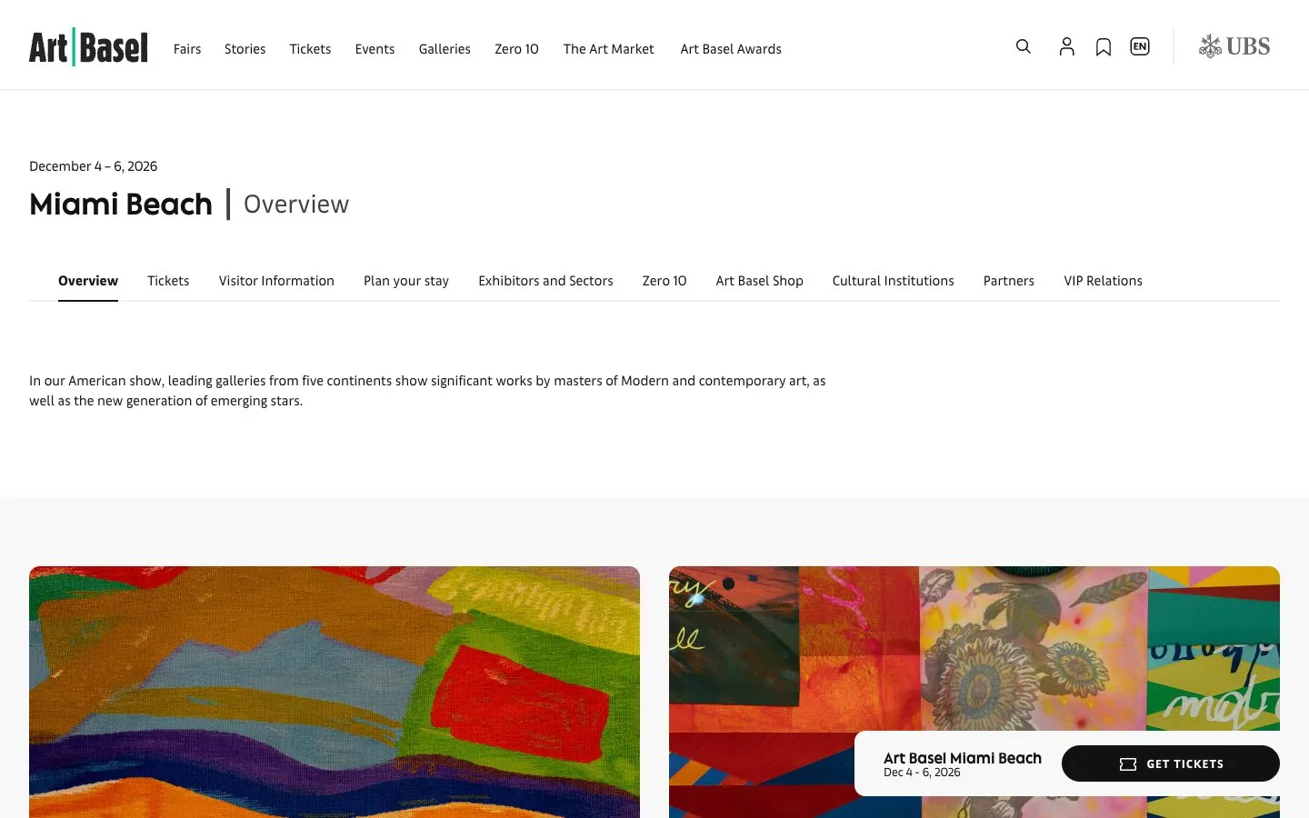Open the user account icon
This screenshot has width=1309, height=818.
point(1067,46)
